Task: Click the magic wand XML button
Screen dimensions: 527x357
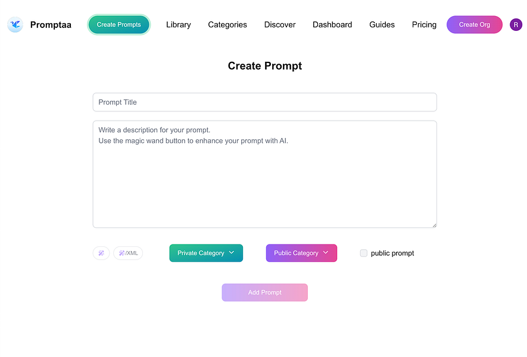Action: pos(128,253)
